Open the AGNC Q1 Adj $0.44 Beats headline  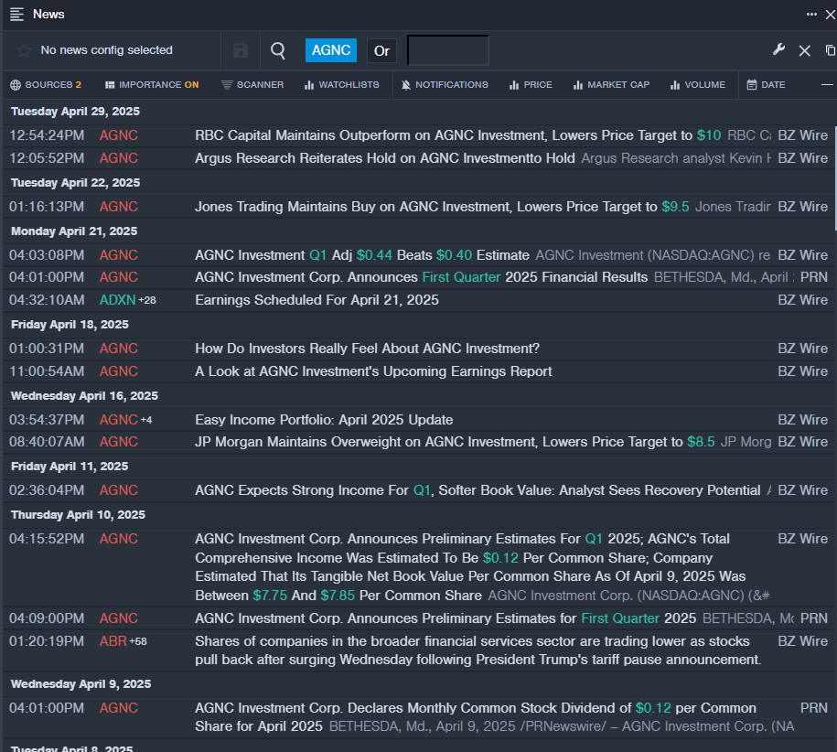click(x=362, y=255)
